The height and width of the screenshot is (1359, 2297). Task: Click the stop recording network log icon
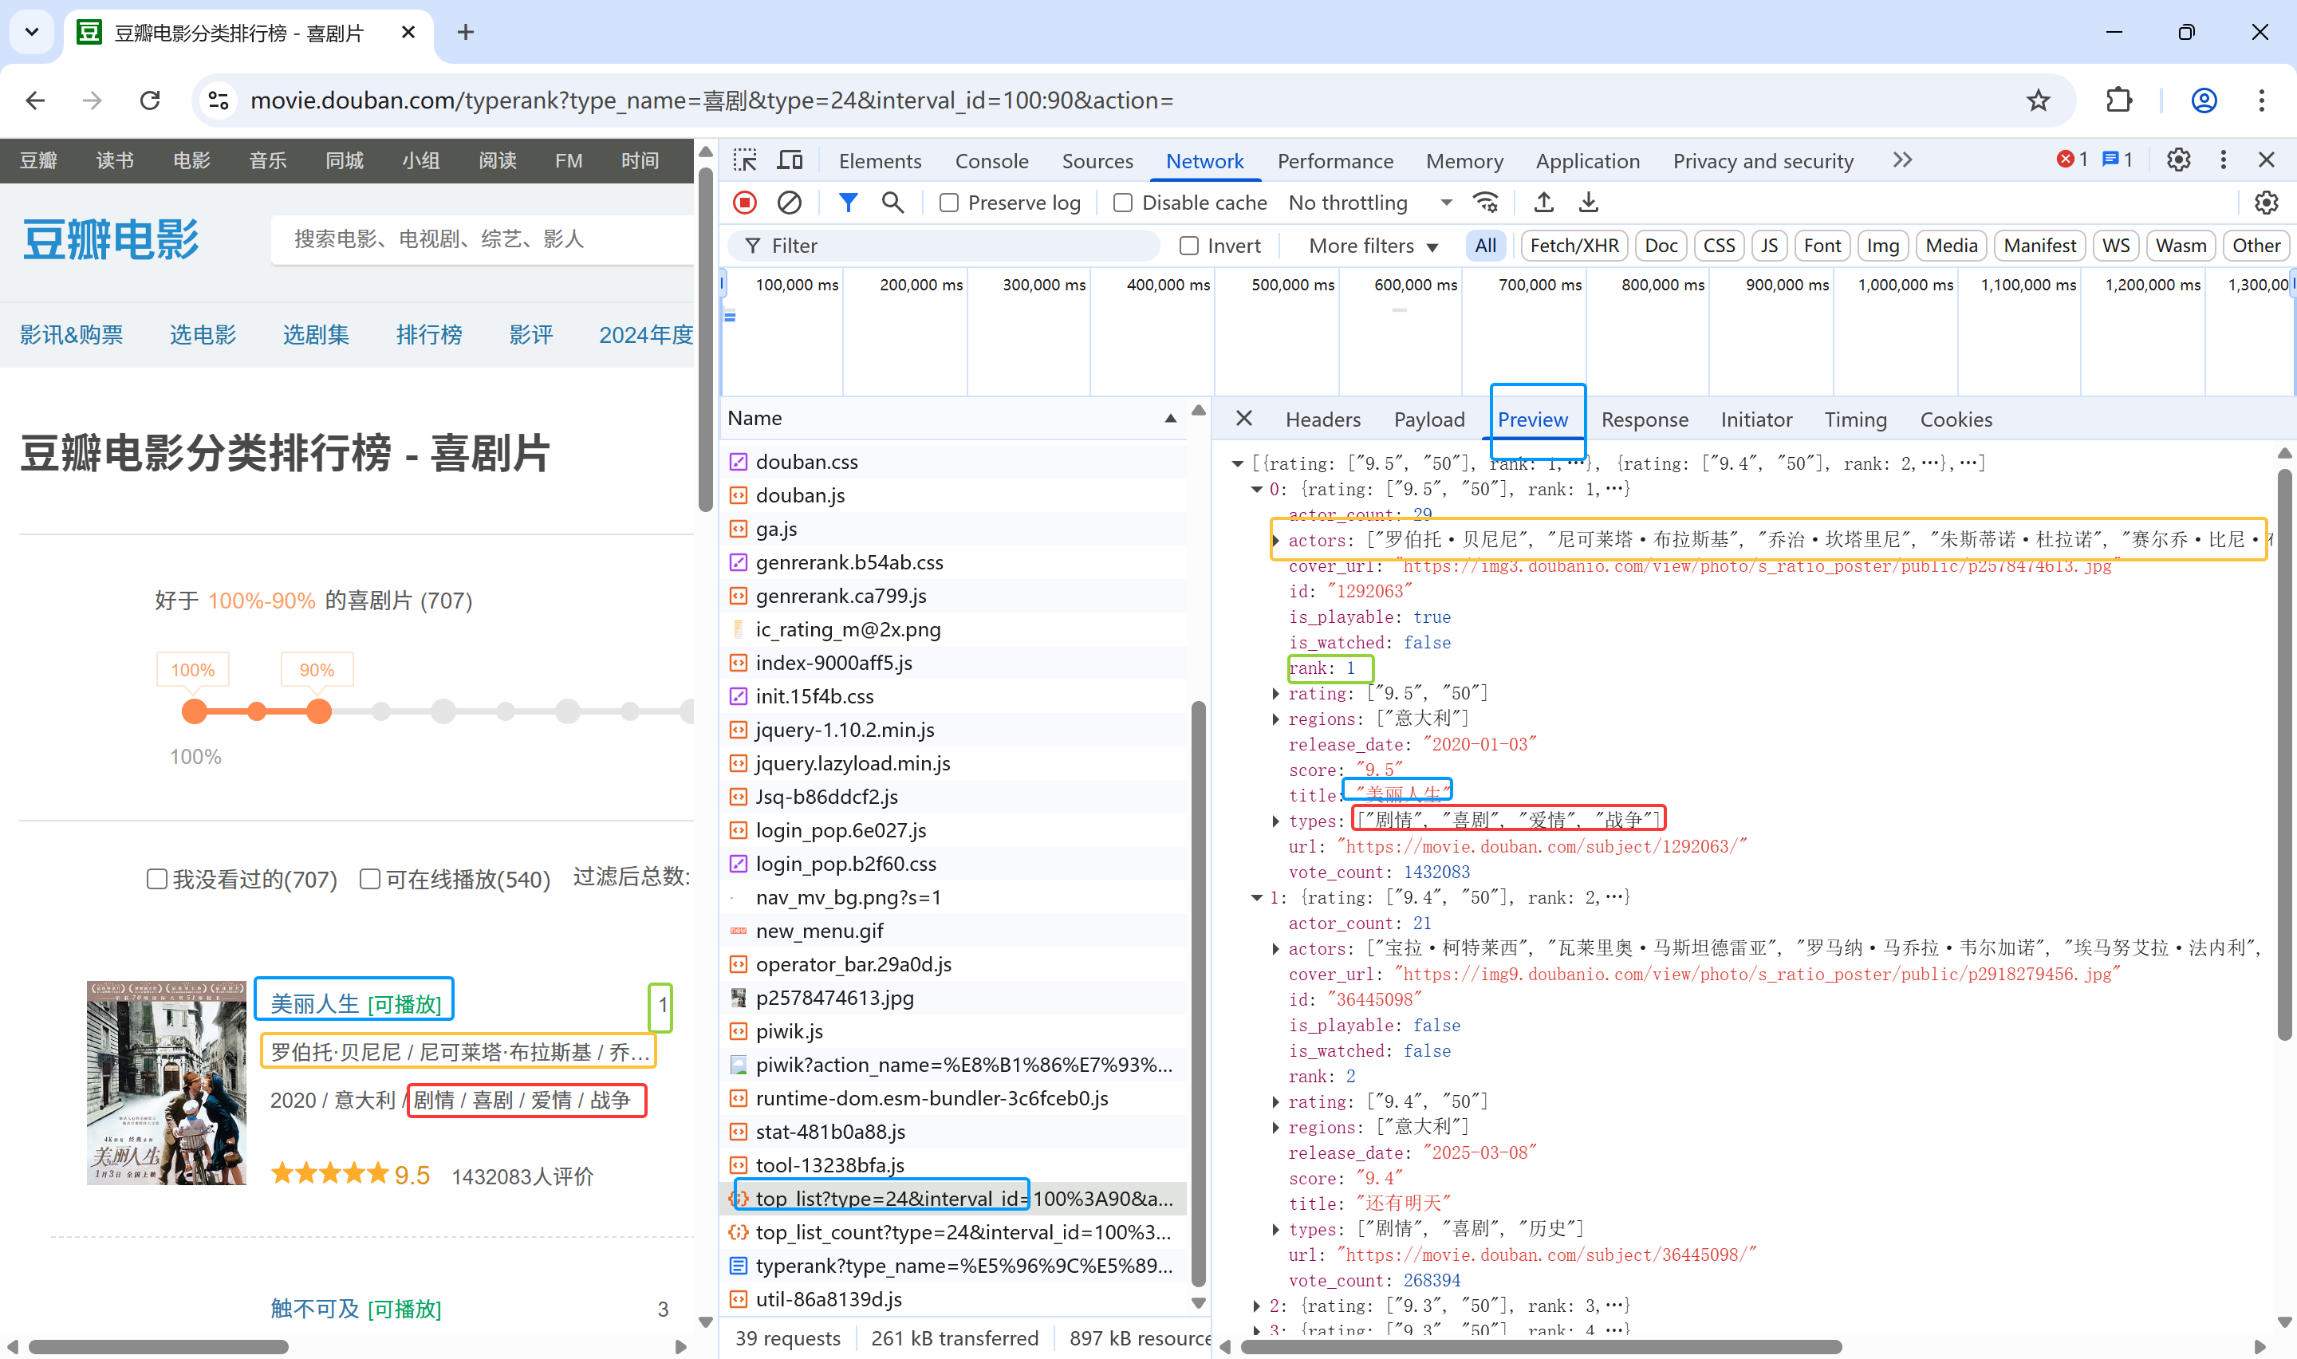tap(745, 203)
